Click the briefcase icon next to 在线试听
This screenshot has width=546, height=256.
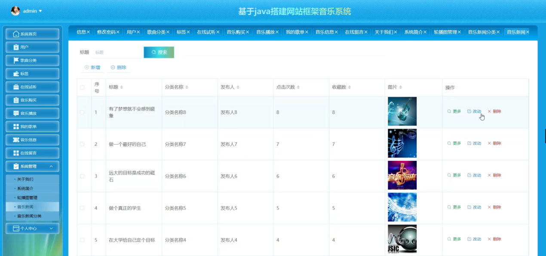click(16, 87)
